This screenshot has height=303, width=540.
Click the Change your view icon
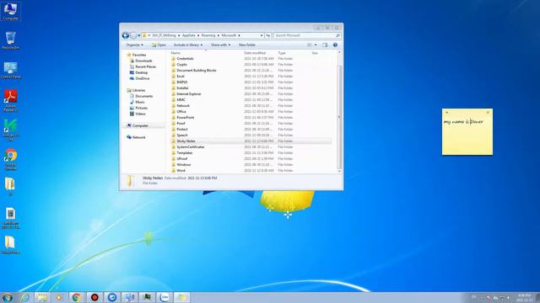(x=310, y=45)
